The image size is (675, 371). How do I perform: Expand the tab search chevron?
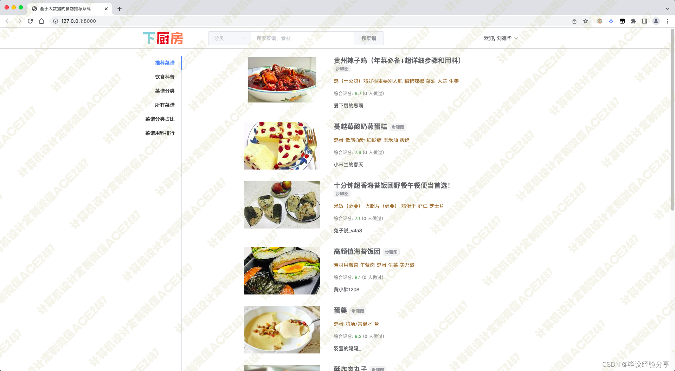(x=667, y=9)
